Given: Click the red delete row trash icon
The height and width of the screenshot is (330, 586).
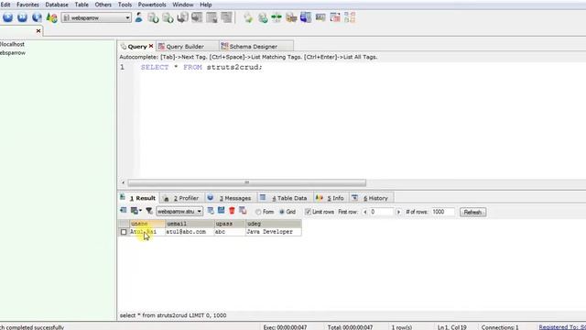Looking at the screenshot, I should click(232, 211).
